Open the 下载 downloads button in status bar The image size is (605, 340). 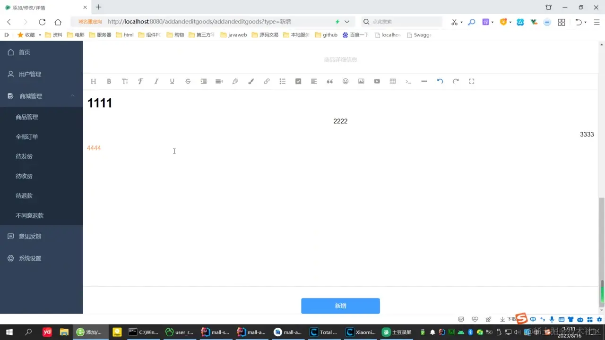point(508,319)
